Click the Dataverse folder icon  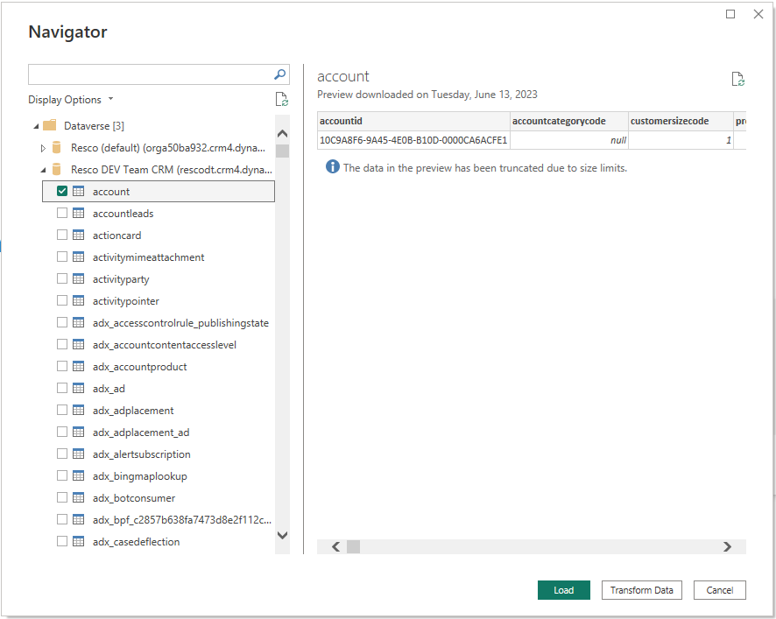tap(50, 125)
